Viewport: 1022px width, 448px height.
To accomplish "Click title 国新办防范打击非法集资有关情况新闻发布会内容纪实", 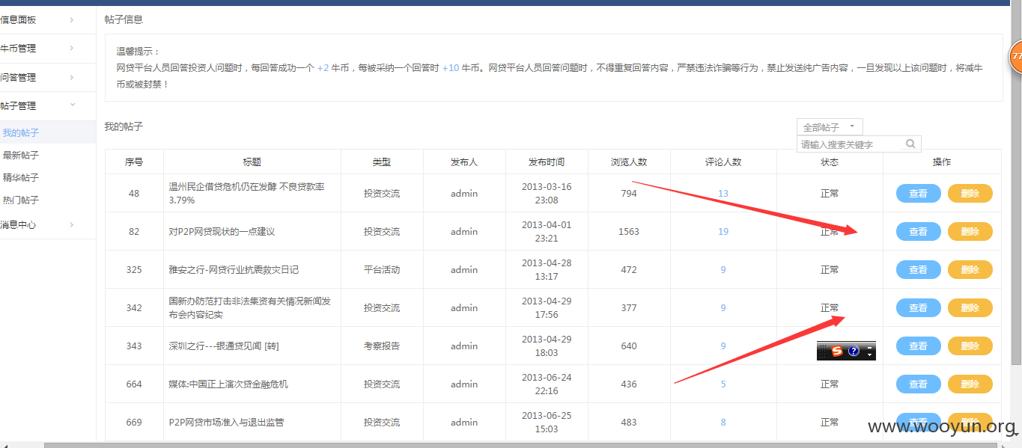I will [250, 308].
